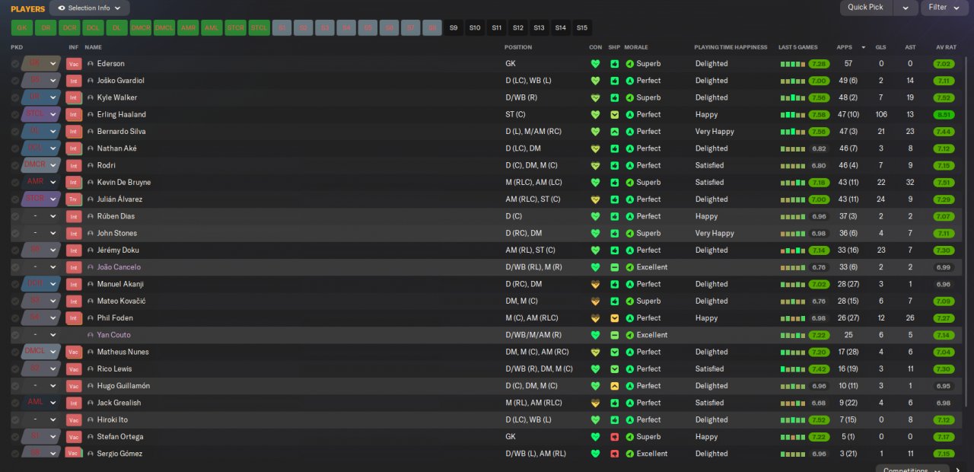Screen dimensions: 974x472
Task: Click Matheus Nunes's Vac info icon
Action: click(x=74, y=352)
